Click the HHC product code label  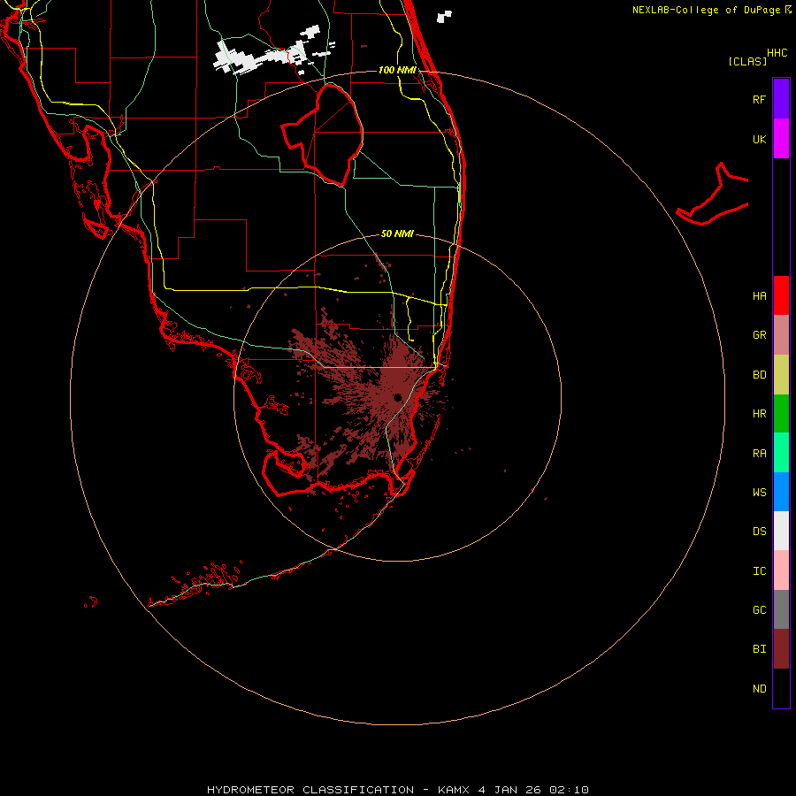pyautogui.click(x=777, y=53)
